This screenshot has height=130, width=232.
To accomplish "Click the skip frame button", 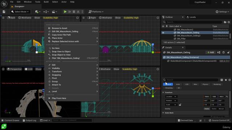I will tap(70, 12).
